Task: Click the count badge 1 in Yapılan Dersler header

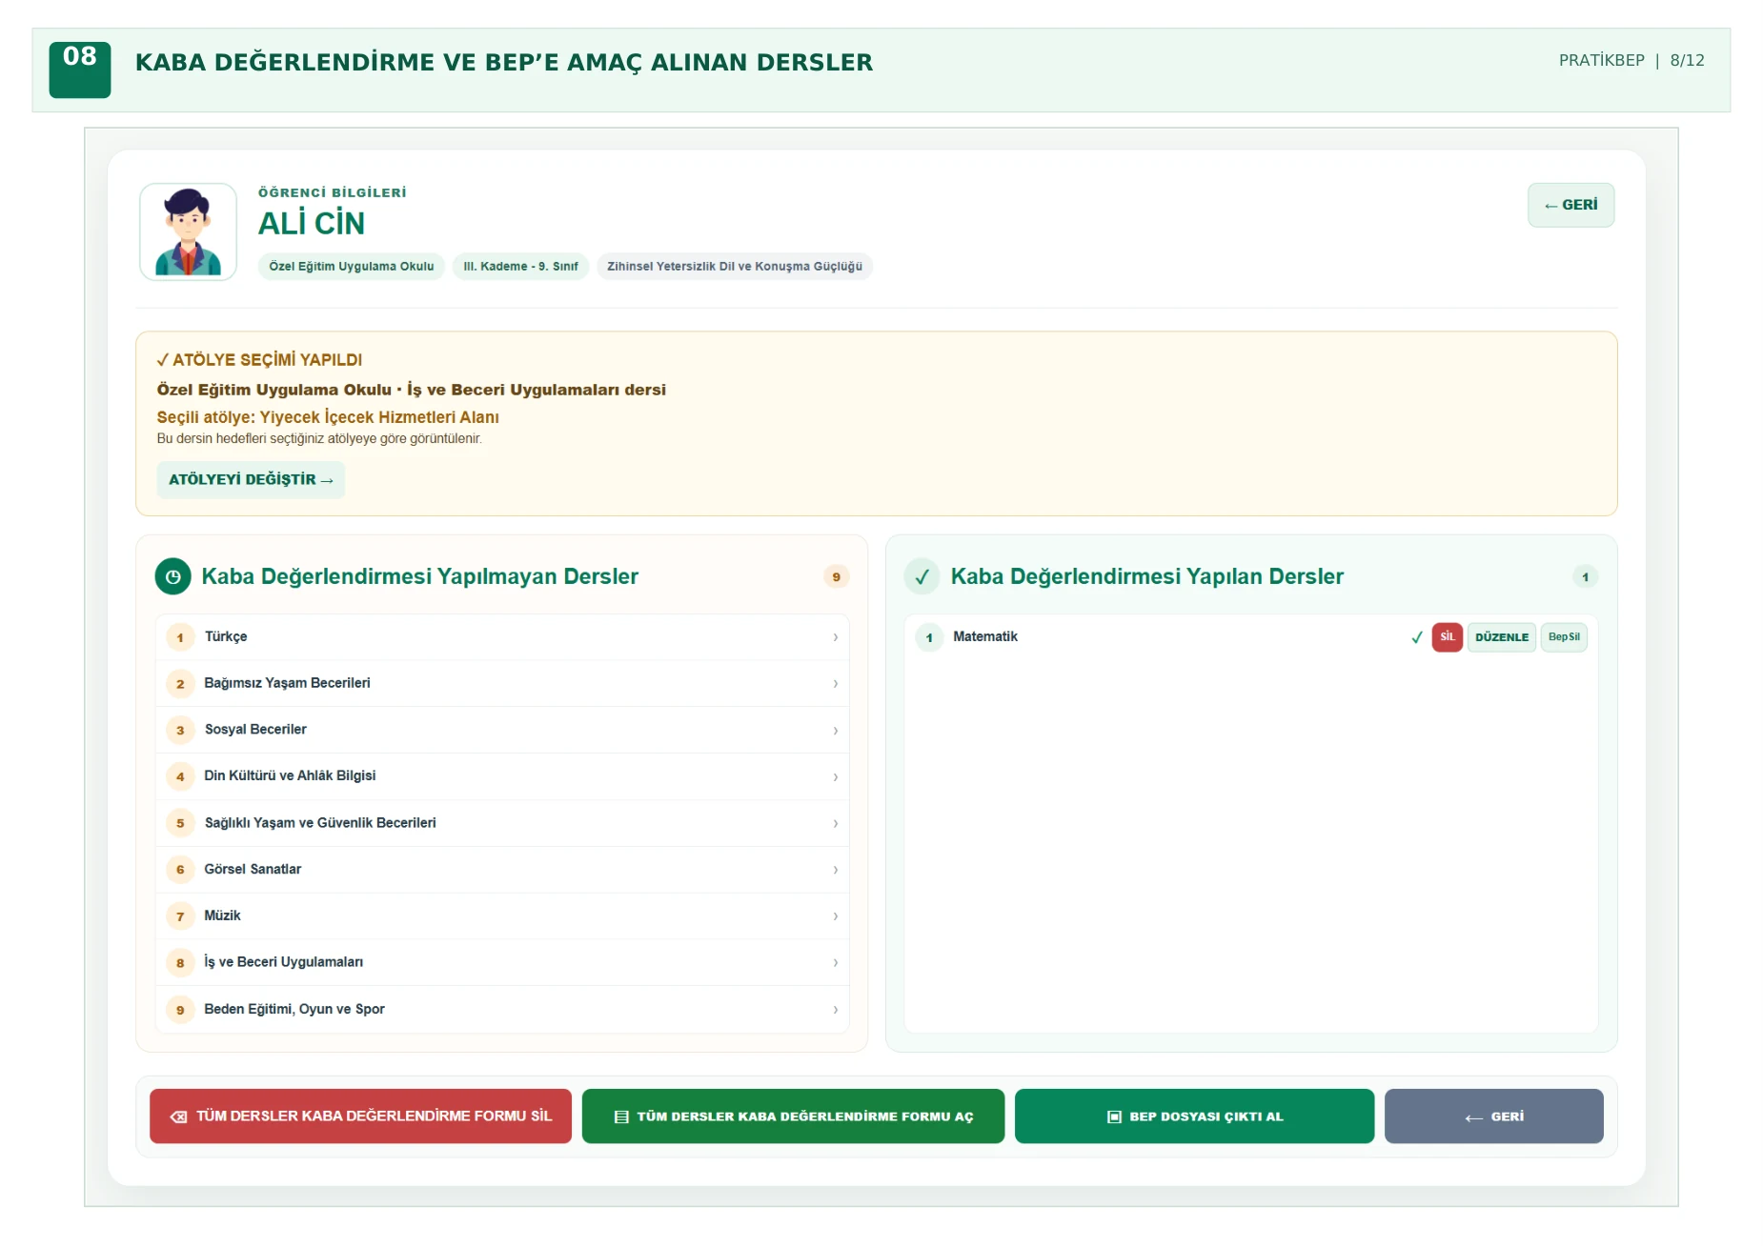Action: (1585, 576)
